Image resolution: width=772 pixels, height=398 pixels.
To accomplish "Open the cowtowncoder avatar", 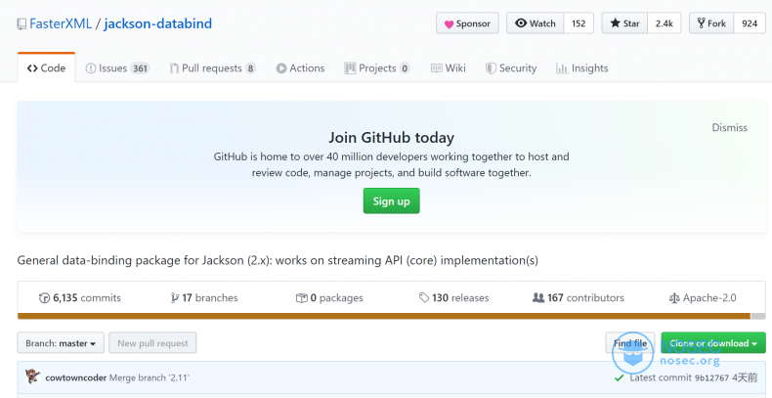I will pyautogui.click(x=32, y=377).
